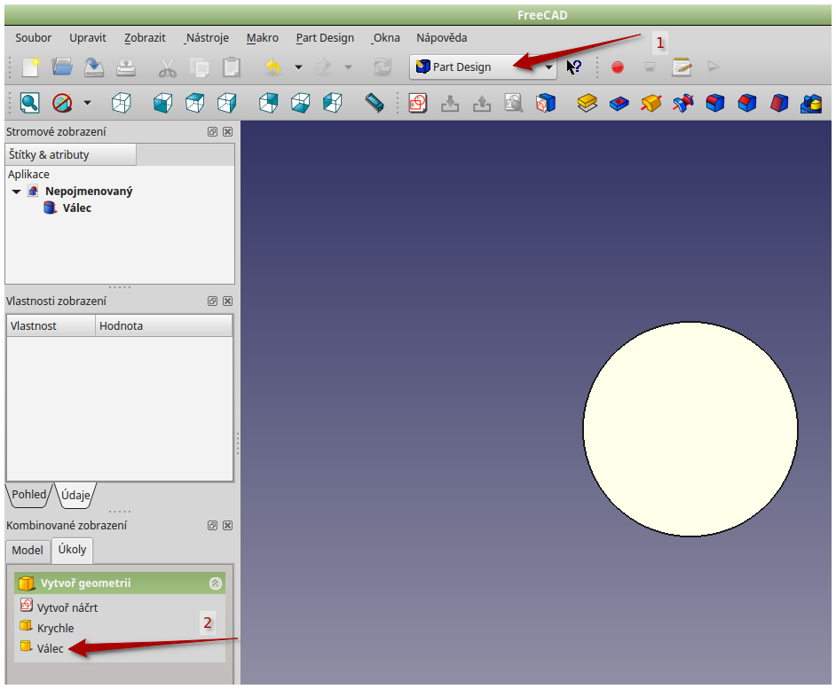Image resolution: width=836 pixels, height=689 pixels.
Task: Open the Nástroje menu
Action: (207, 38)
